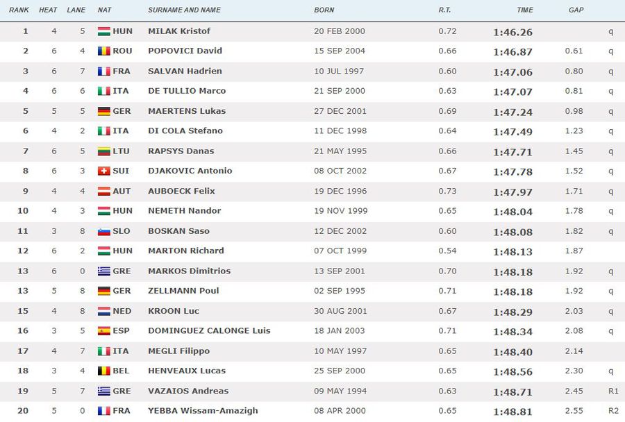The height and width of the screenshot is (422, 625).
Task: Click the R.T. column header
Action: click(x=444, y=10)
